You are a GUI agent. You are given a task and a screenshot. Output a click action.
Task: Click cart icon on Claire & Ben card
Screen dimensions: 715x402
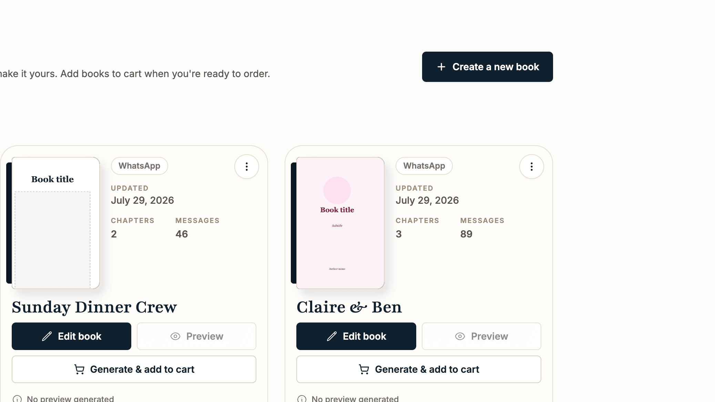[364, 369]
